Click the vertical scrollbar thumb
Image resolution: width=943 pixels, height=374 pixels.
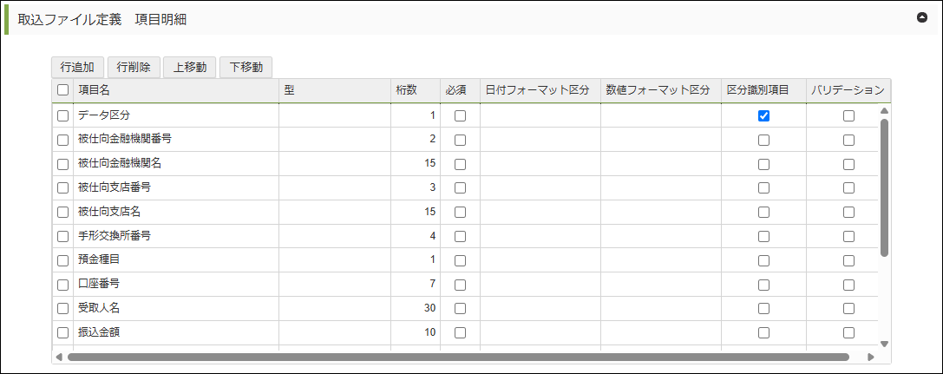coord(884,187)
